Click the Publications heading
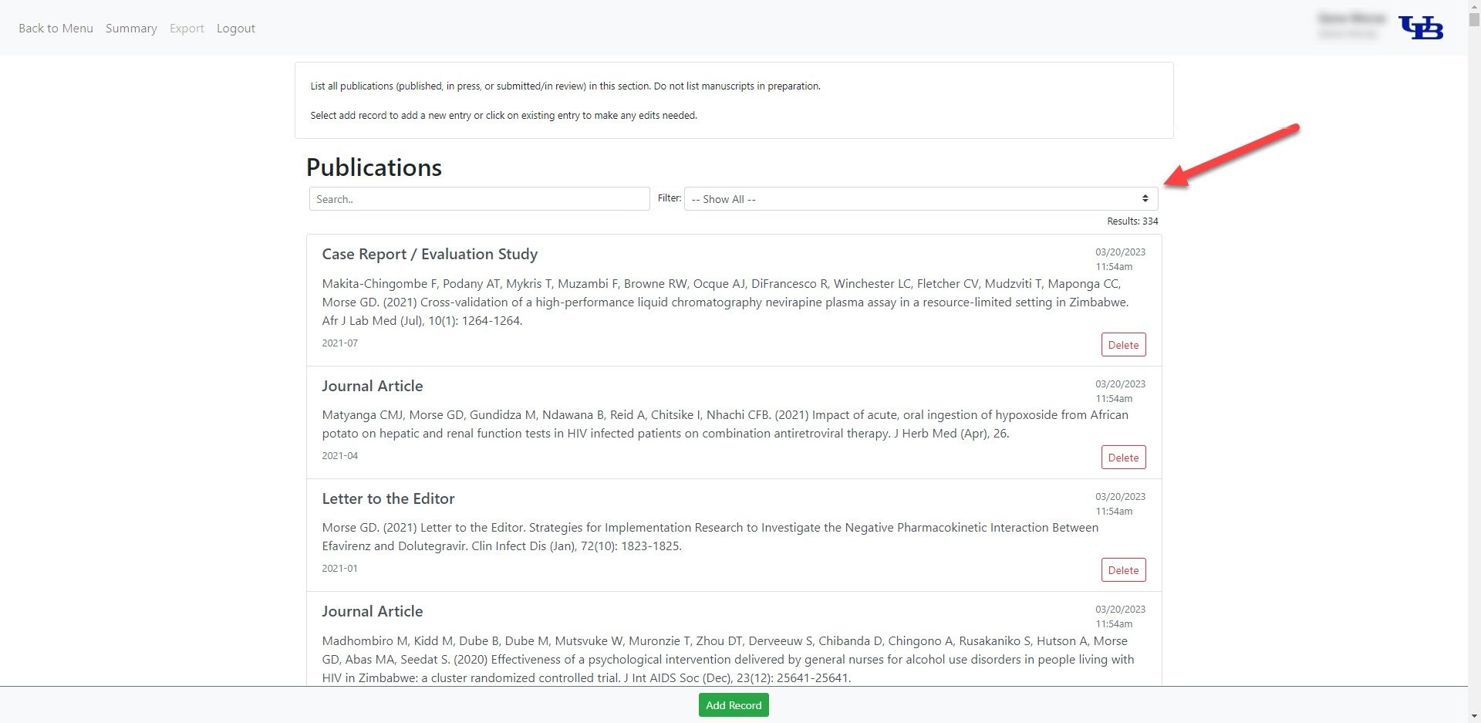The width and height of the screenshot is (1481, 723). [x=374, y=167]
